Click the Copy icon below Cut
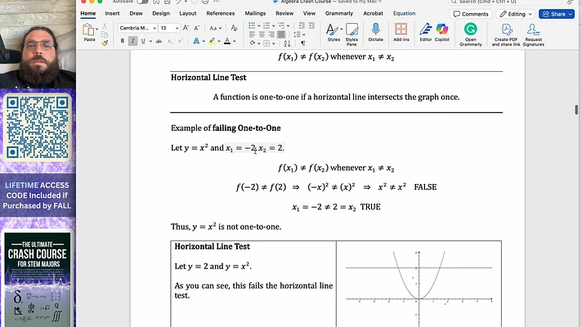582x327 pixels. (x=105, y=34)
